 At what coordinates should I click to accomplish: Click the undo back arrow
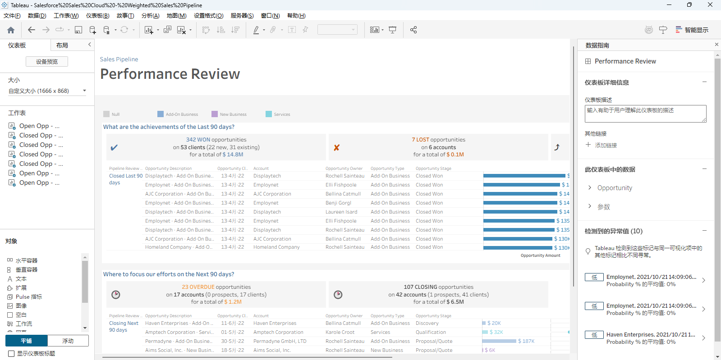[31, 30]
